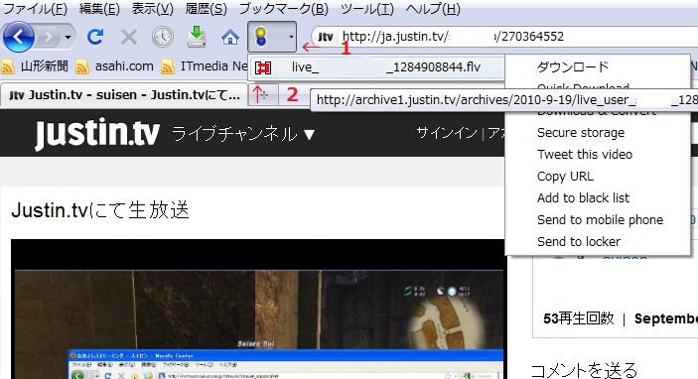Open the 編集(E) menu
Screen dimensions: 698x379
99,9
